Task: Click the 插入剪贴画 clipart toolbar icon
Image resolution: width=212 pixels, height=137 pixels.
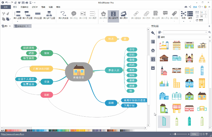Action: 113,14
